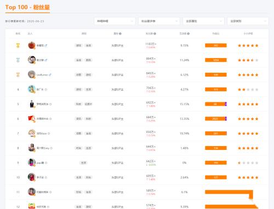Open the rank 9 papi creator name link

41,163
